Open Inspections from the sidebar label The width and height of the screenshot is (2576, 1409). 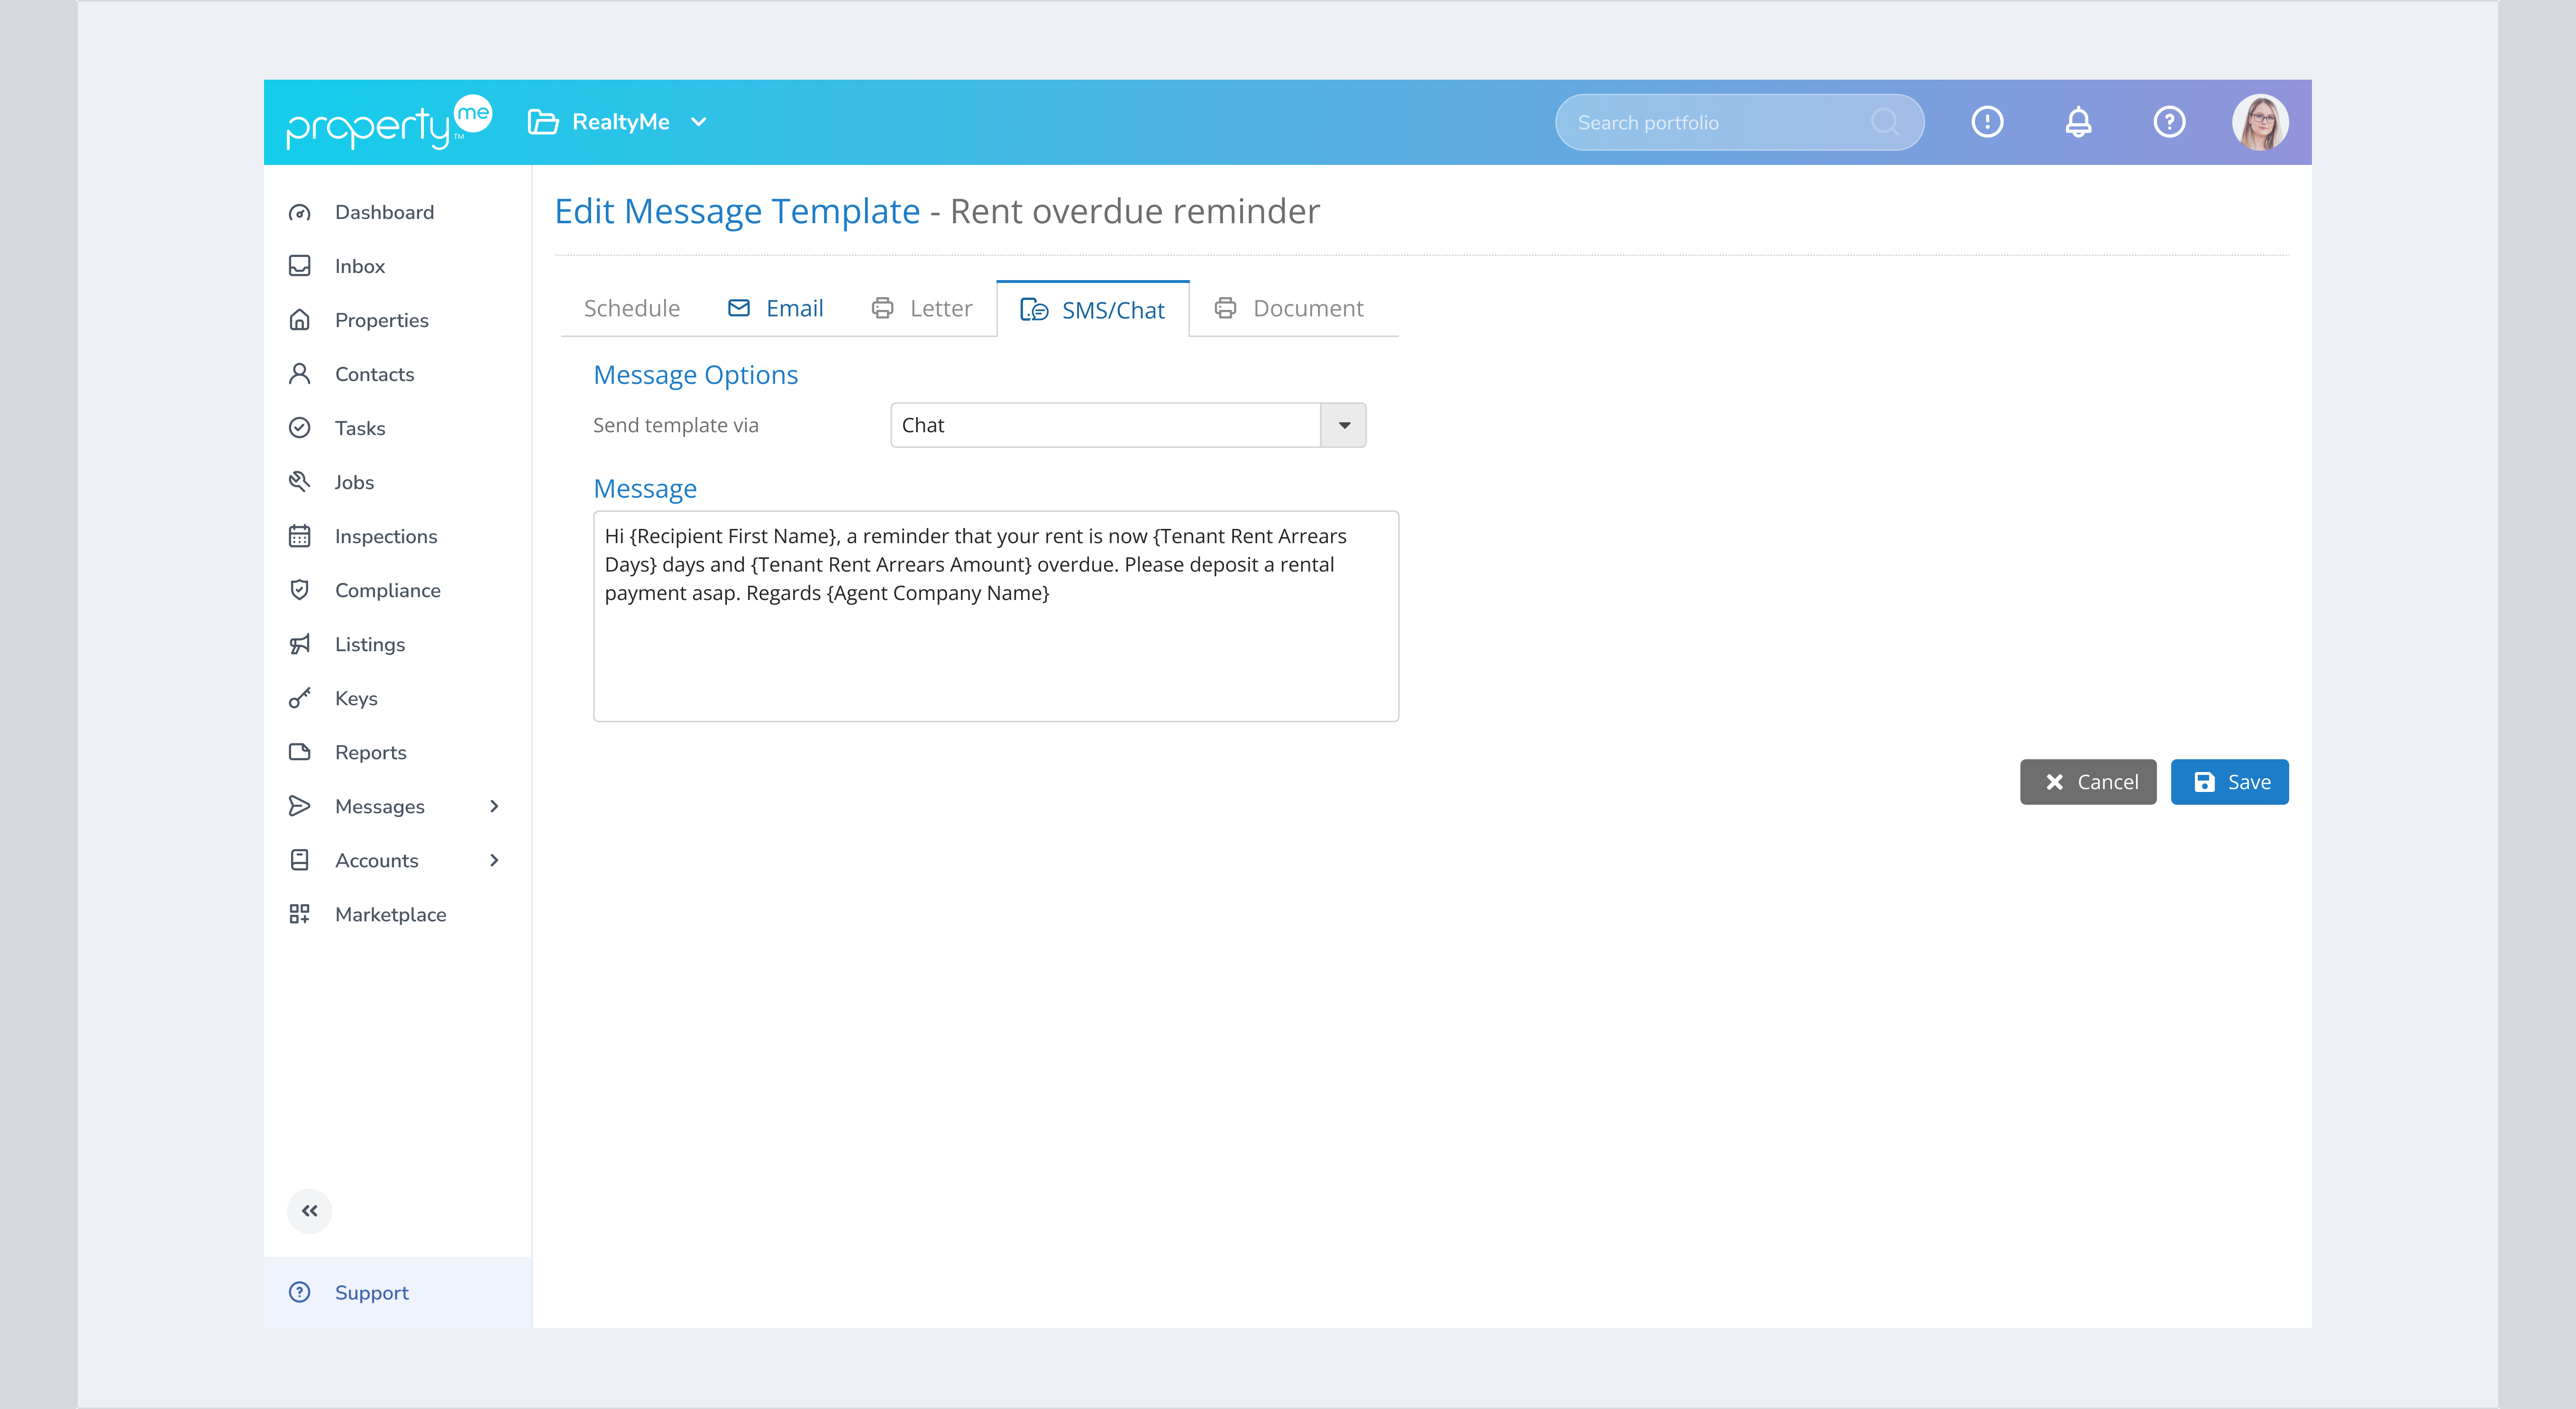click(386, 536)
